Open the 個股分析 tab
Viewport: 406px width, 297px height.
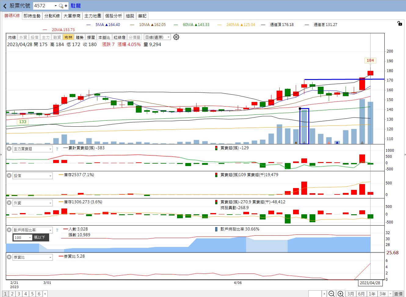[114, 16]
